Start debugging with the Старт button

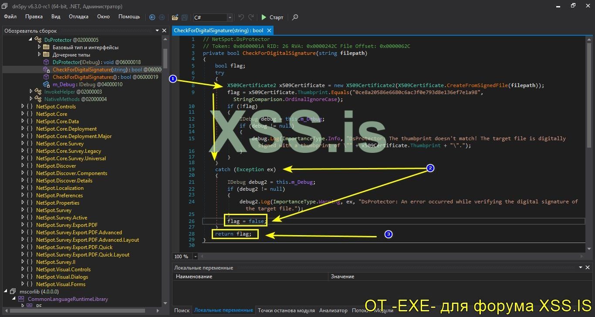coord(272,17)
